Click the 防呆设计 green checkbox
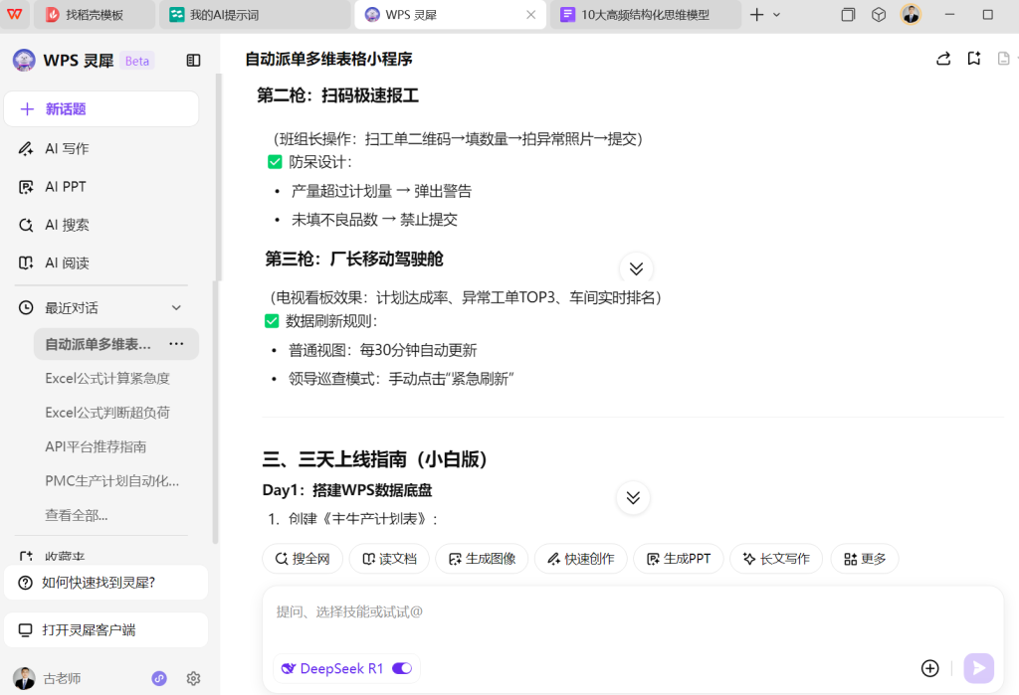 275,162
